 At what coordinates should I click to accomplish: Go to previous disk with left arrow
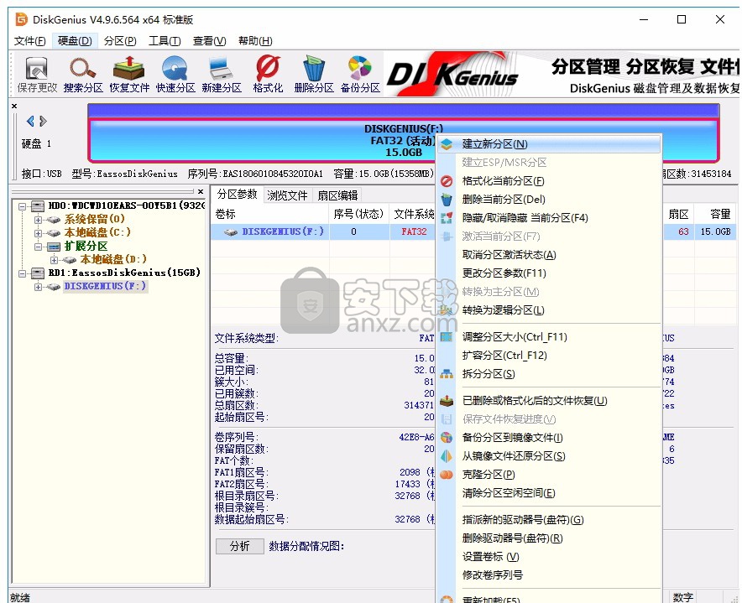(30, 121)
